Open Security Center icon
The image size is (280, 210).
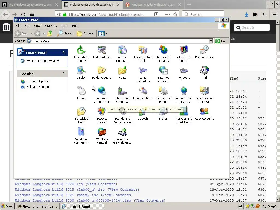point(102,115)
